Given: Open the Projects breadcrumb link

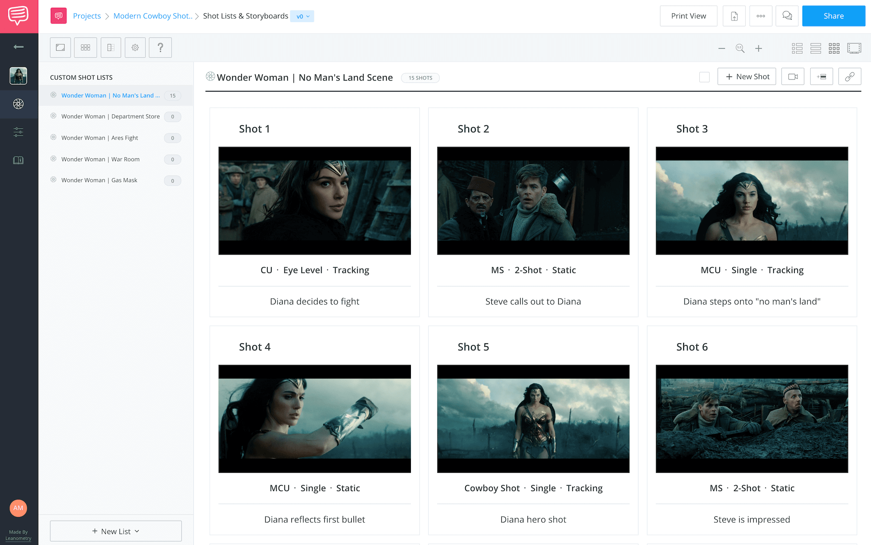Looking at the screenshot, I should coord(87,16).
